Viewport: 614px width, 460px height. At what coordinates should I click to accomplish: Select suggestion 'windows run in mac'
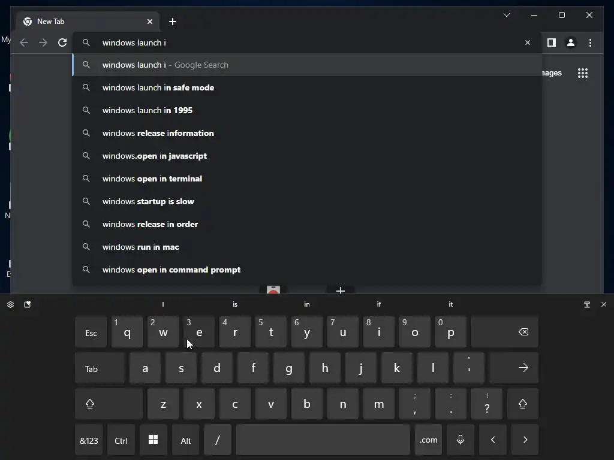point(308,247)
